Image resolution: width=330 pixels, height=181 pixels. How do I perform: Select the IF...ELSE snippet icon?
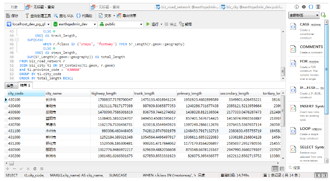point(293,90)
